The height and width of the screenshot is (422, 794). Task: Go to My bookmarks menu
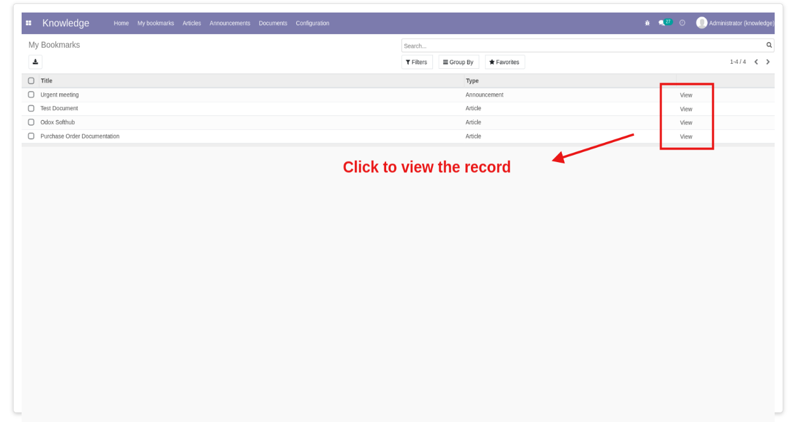(156, 23)
